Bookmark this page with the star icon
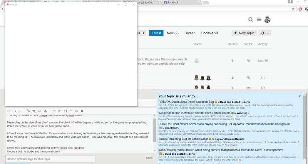This screenshot has height=164, width=308. point(293,9)
